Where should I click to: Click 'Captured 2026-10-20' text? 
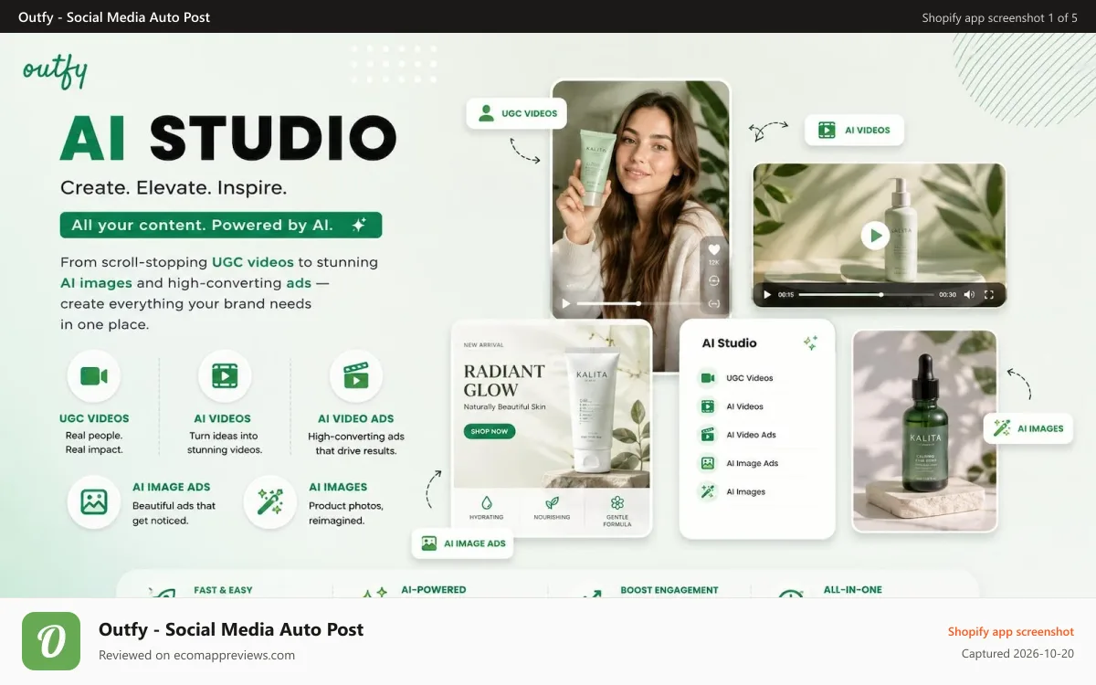coord(1017,654)
